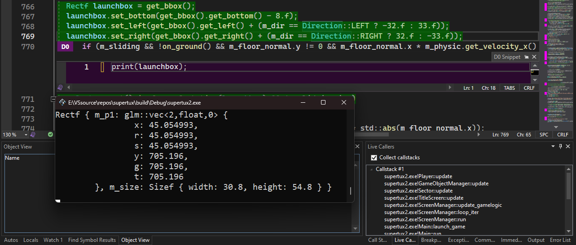Click the Name column header in Object View

tap(12, 158)
